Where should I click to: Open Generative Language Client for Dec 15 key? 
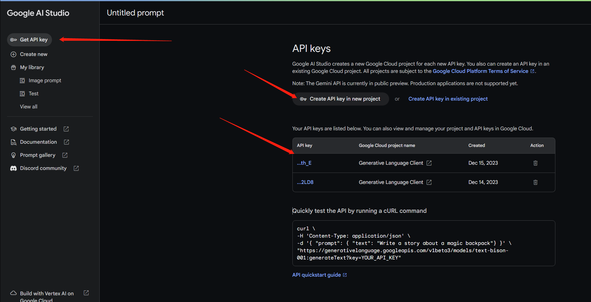click(x=391, y=163)
